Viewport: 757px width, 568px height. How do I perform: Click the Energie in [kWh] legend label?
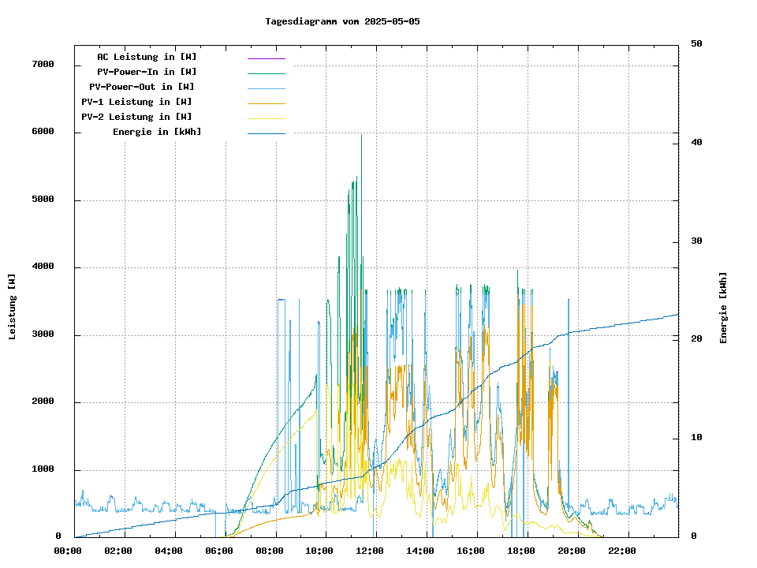point(157,132)
